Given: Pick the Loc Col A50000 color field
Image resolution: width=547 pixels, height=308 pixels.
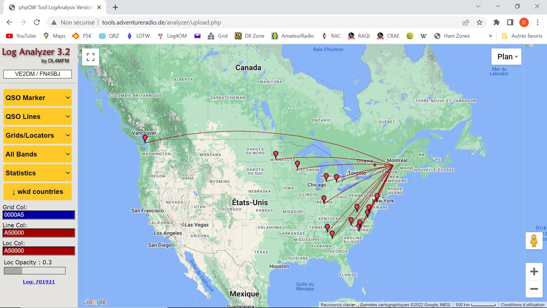Looking at the screenshot, I should [39, 251].
